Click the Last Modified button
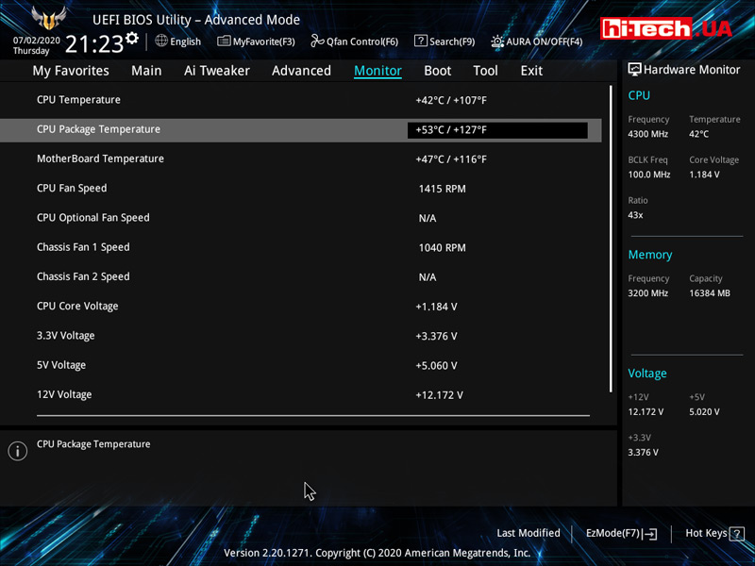The height and width of the screenshot is (566, 755). [528, 533]
